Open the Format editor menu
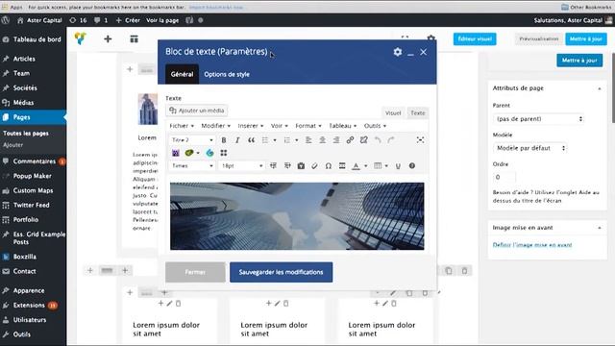Screen dimensions: 615x346 tap(308, 126)
